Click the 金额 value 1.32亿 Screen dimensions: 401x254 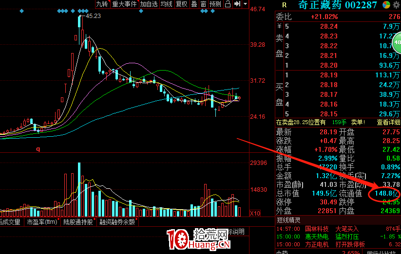(326, 176)
